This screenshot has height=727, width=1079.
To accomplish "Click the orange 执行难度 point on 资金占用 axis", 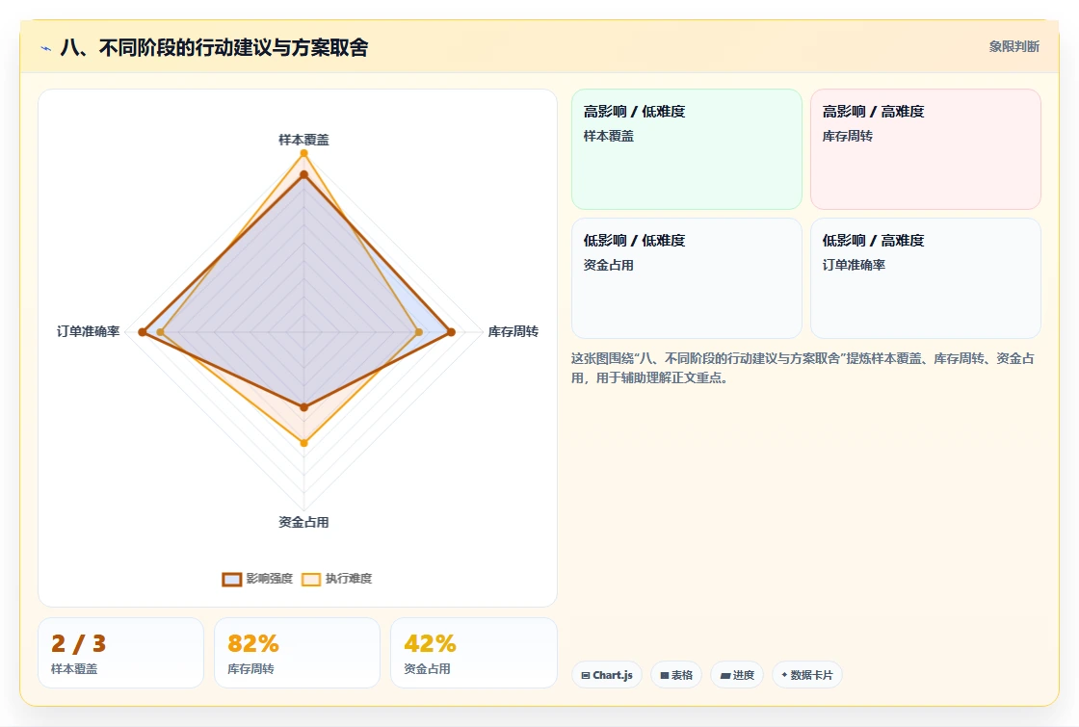I will (x=303, y=443).
